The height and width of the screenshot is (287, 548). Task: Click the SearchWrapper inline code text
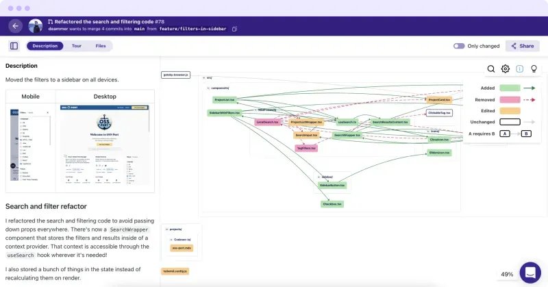(129, 229)
